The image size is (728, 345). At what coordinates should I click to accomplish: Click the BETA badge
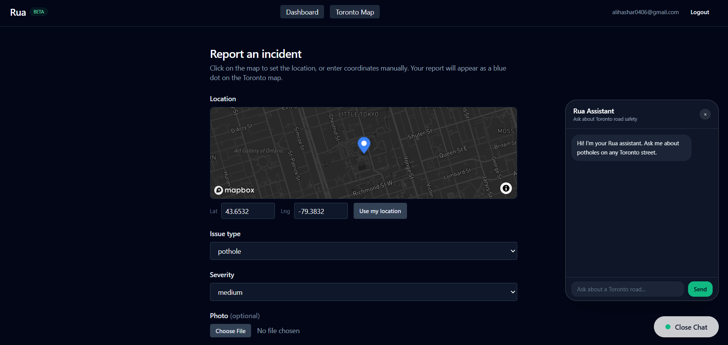(x=39, y=12)
